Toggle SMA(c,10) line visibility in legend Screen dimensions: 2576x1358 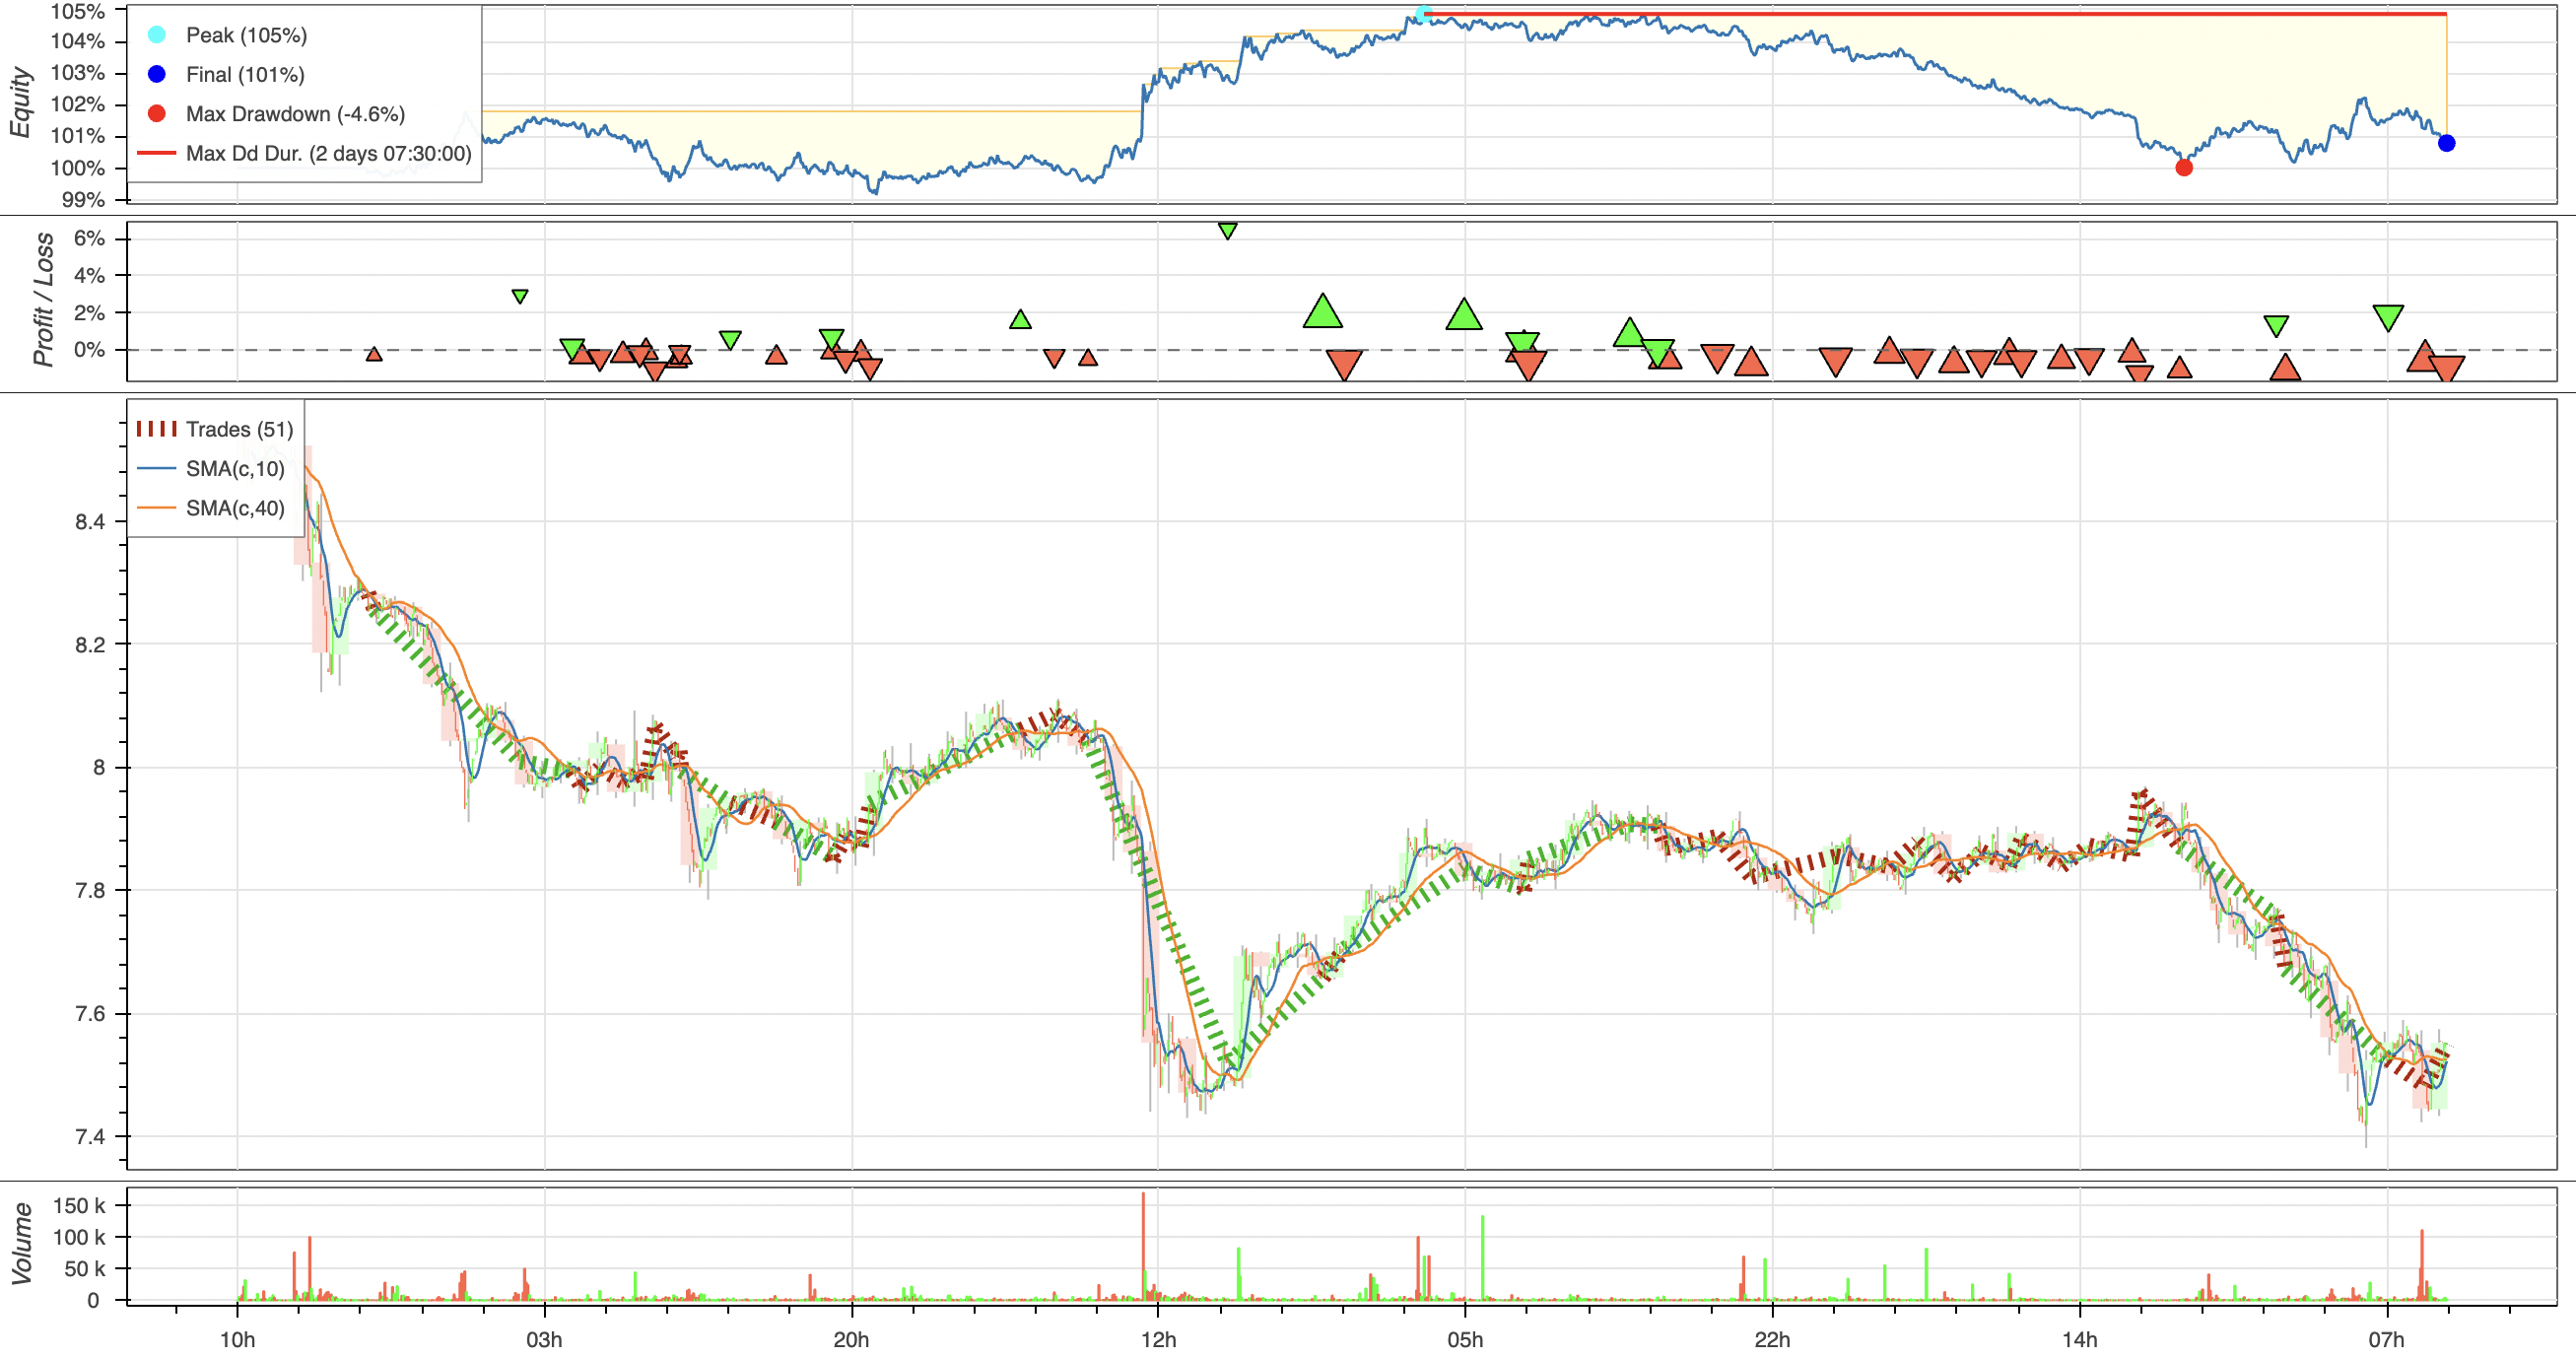click(x=235, y=469)
